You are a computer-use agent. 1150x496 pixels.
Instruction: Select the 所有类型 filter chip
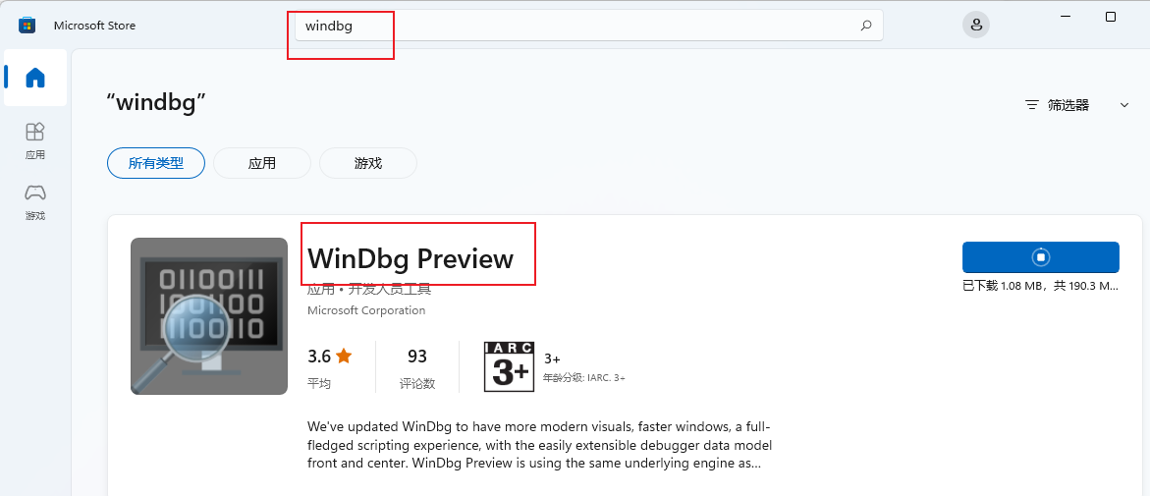coord(156,163)
